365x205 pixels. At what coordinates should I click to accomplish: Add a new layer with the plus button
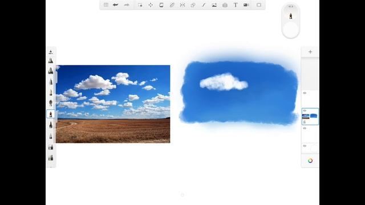310,52
